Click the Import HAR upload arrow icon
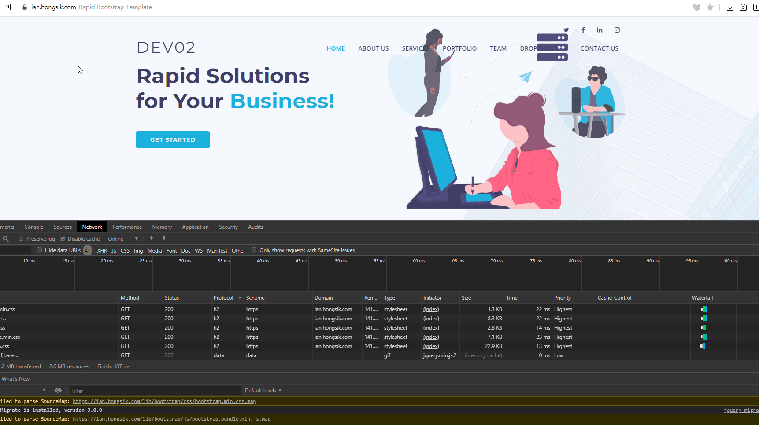 point(152,238)
